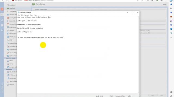Image resolution: width=174 pixels, height=97 pixels.
Task: Open the View menu in Notepad
Action: [31, 15]
